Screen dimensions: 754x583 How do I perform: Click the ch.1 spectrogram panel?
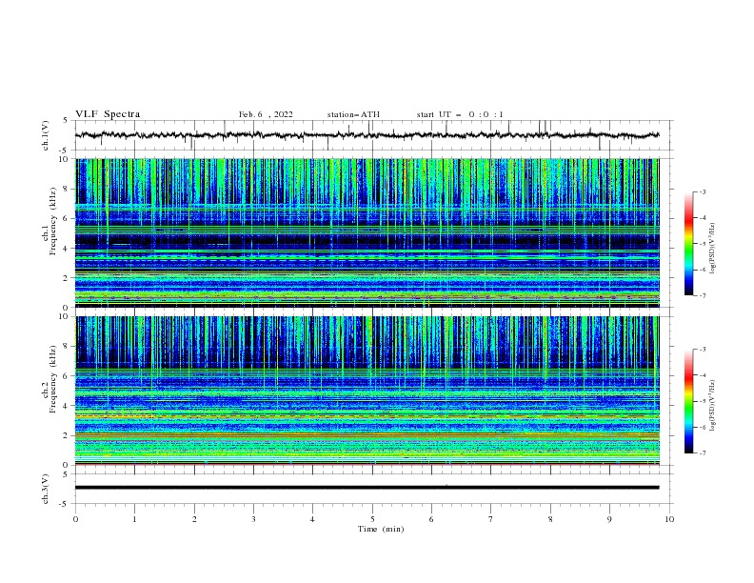pos(367,232)
